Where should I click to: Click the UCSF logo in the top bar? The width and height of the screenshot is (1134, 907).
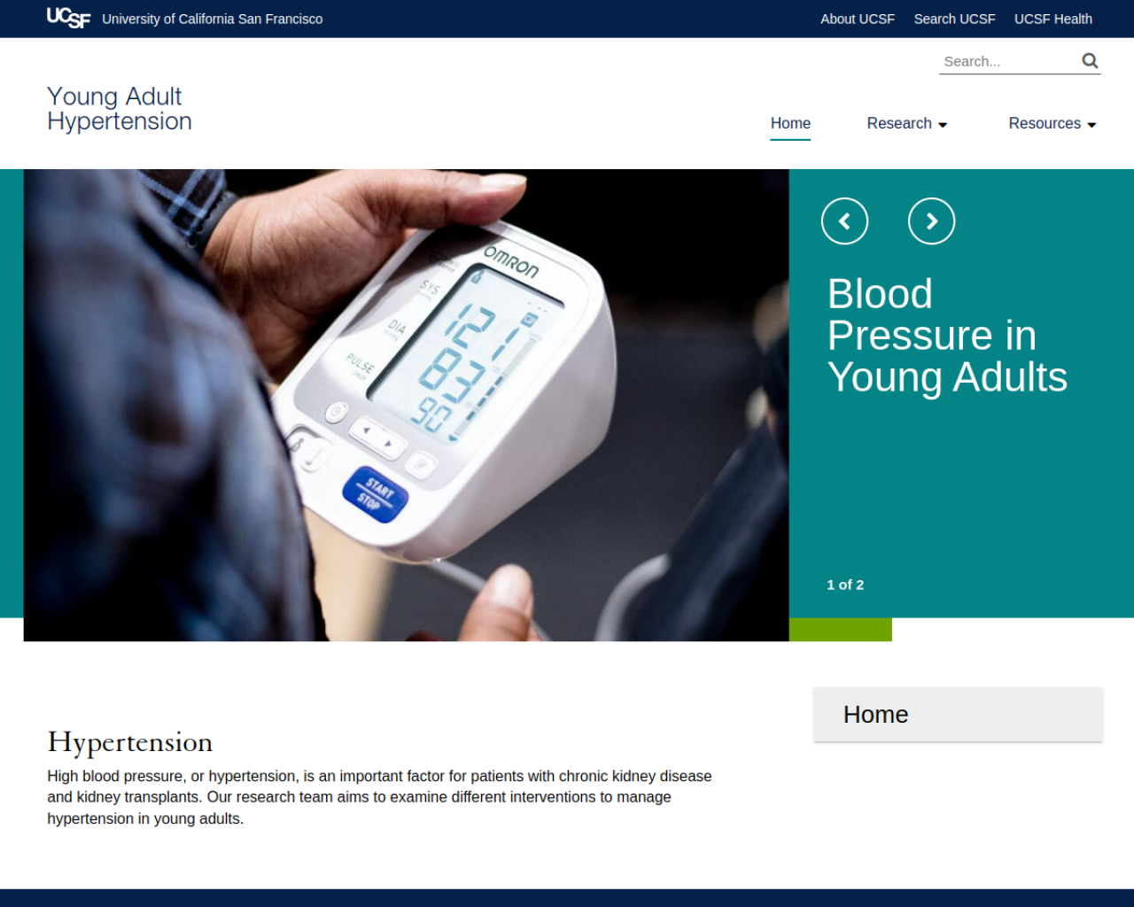(x=68, y=18)
